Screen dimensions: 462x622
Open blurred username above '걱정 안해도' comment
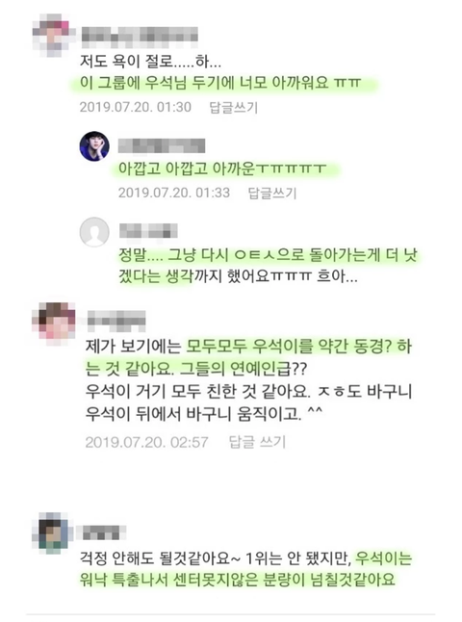[101, 532]
